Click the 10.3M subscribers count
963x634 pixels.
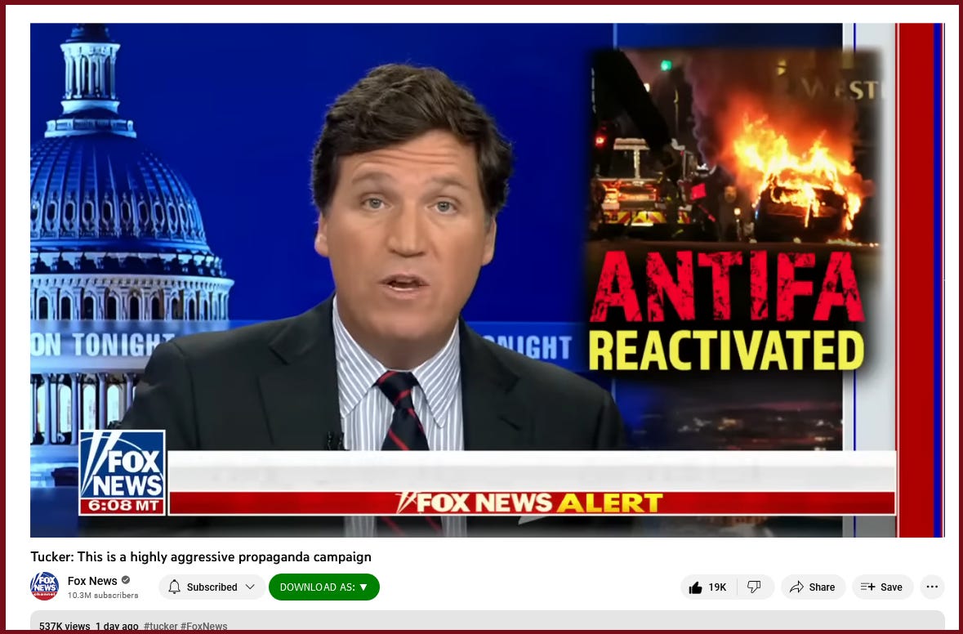click(x=103, y=596)
